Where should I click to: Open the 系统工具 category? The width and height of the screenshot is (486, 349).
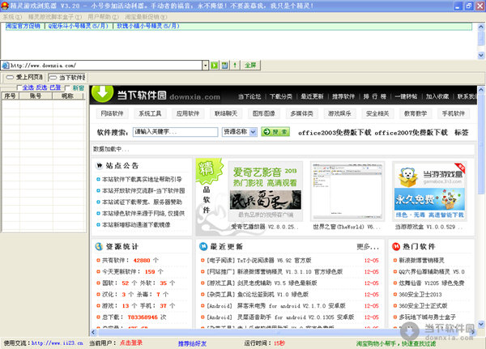tap(150, 113)
